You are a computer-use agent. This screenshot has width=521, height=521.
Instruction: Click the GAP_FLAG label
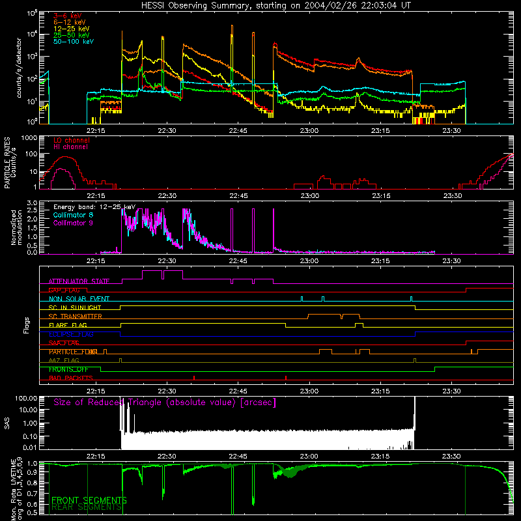pyautogui.click(x=64, y=290)
